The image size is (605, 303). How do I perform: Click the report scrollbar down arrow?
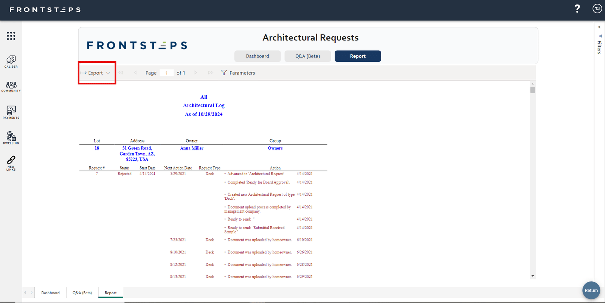pos(533,276)
